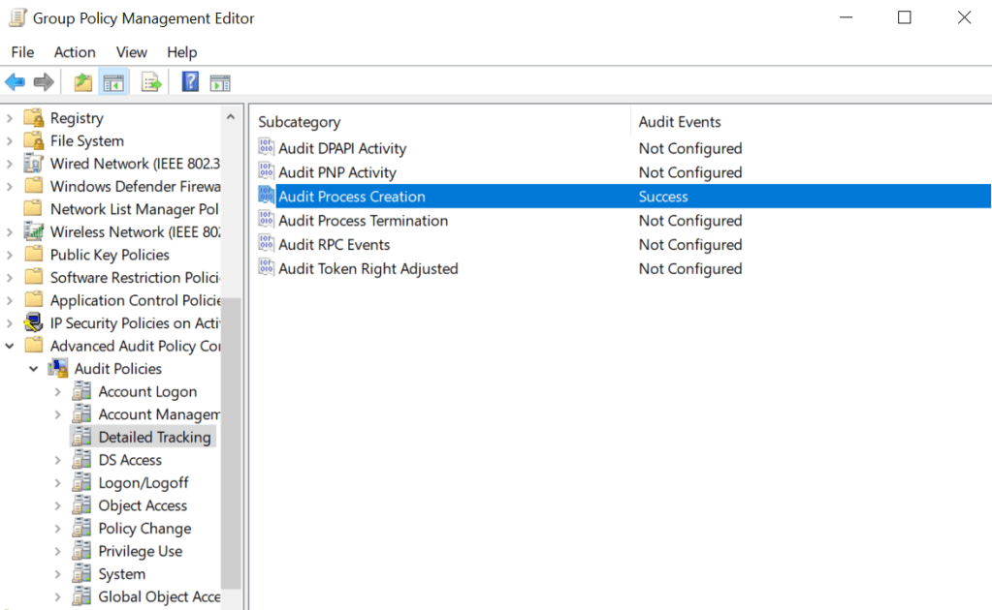This screenshot has height=610, width=992.
Task: Open the Action menu
Action: click(x=75, y=52)
